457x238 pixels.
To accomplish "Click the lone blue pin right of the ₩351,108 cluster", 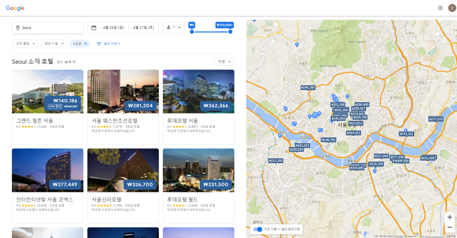I will click(x=347, y=96).
